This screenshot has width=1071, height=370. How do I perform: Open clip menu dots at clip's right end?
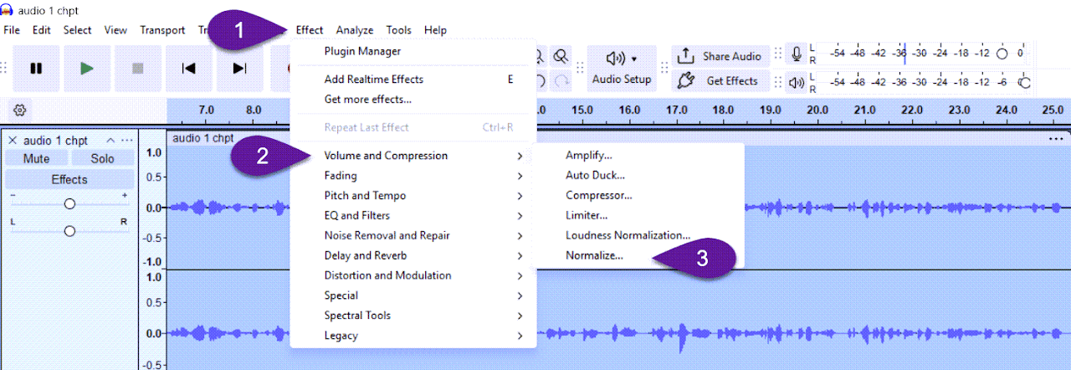click(1058, 138)
